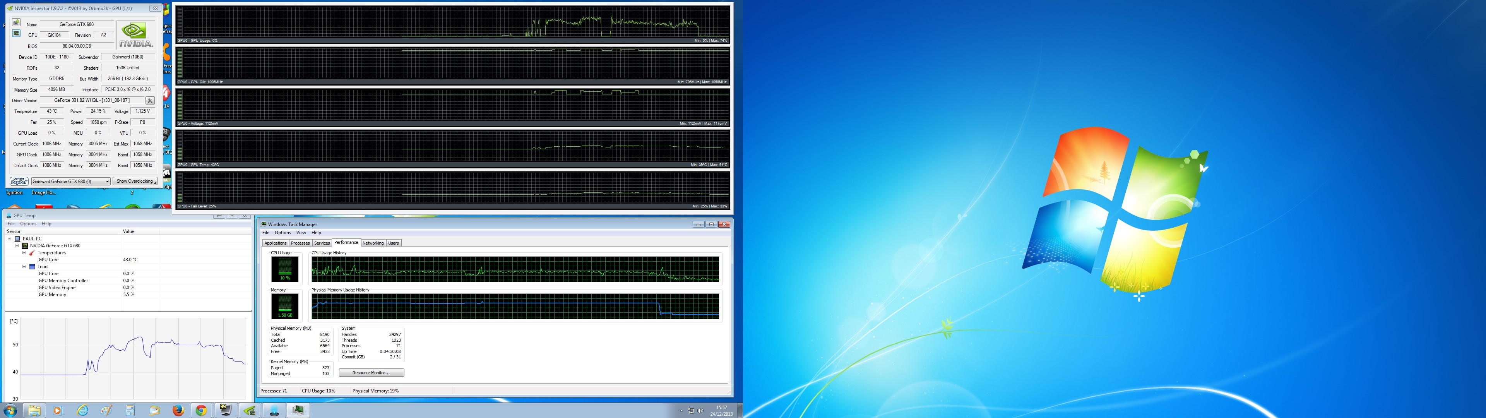This screenshot has width=1486, height=418.
Task: Click the Fan Level monitor graph
Action: [x=453, y=191]
